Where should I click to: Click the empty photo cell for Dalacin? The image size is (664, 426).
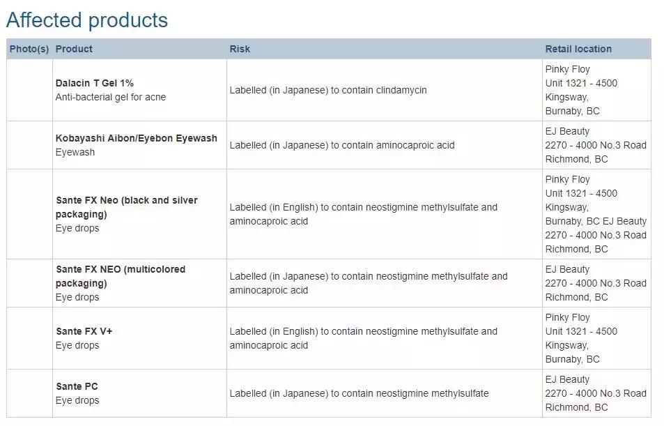(x=29, y=90)
